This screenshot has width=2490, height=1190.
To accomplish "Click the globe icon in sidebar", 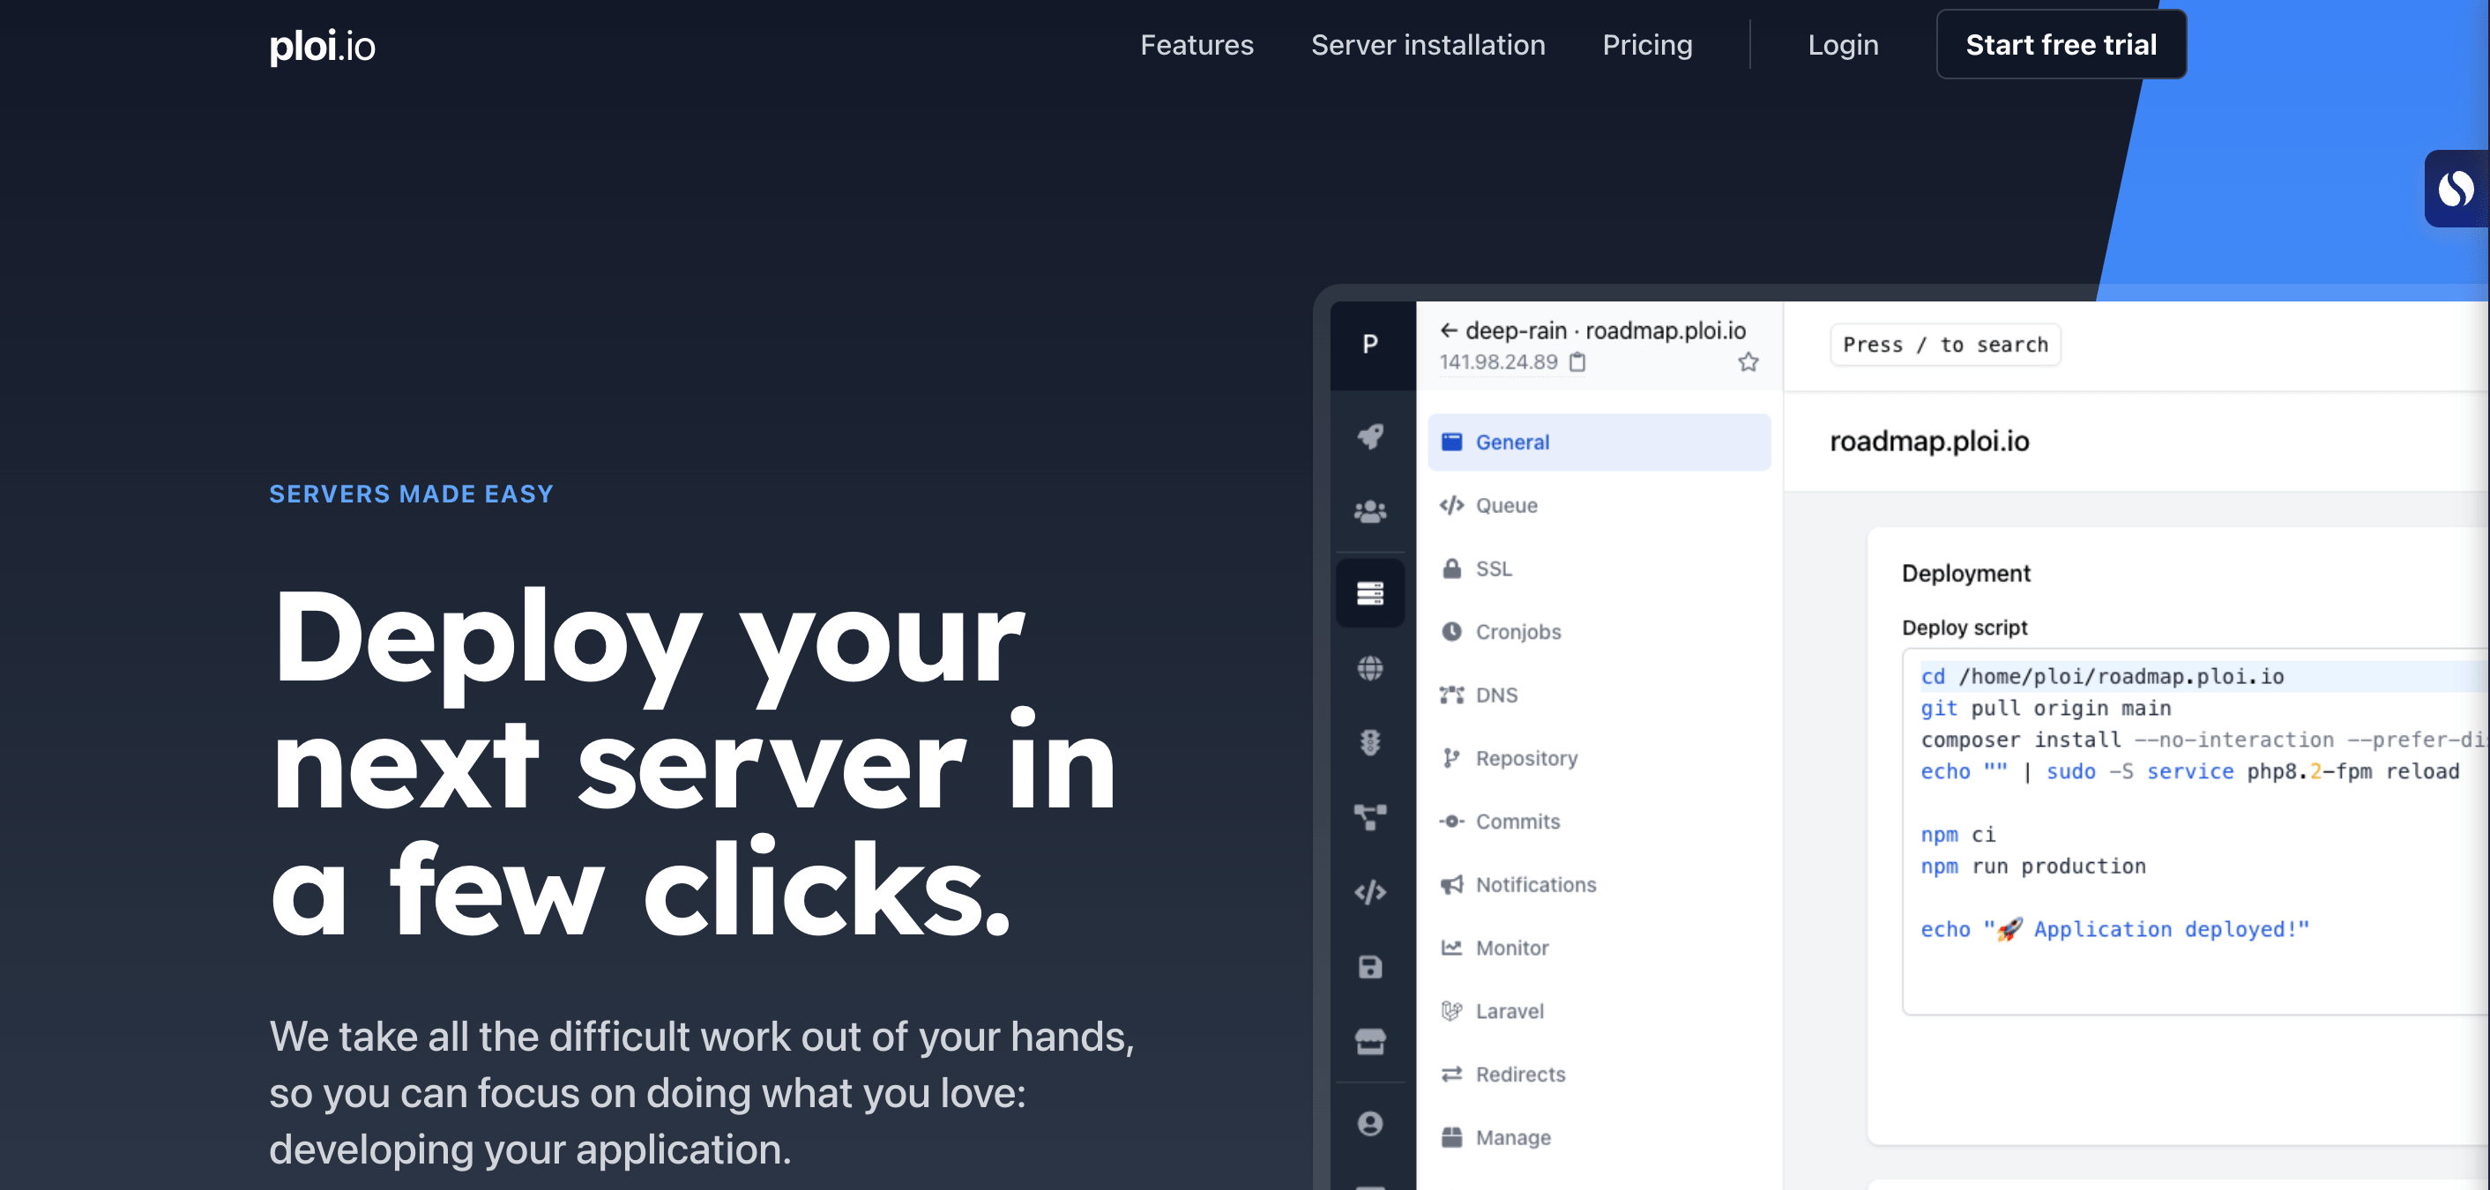I will coord(1369,668).
